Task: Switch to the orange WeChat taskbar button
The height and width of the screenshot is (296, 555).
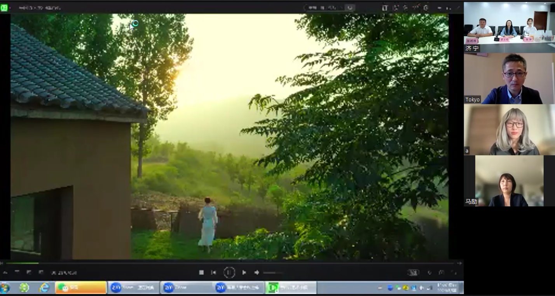Action: 81,288
